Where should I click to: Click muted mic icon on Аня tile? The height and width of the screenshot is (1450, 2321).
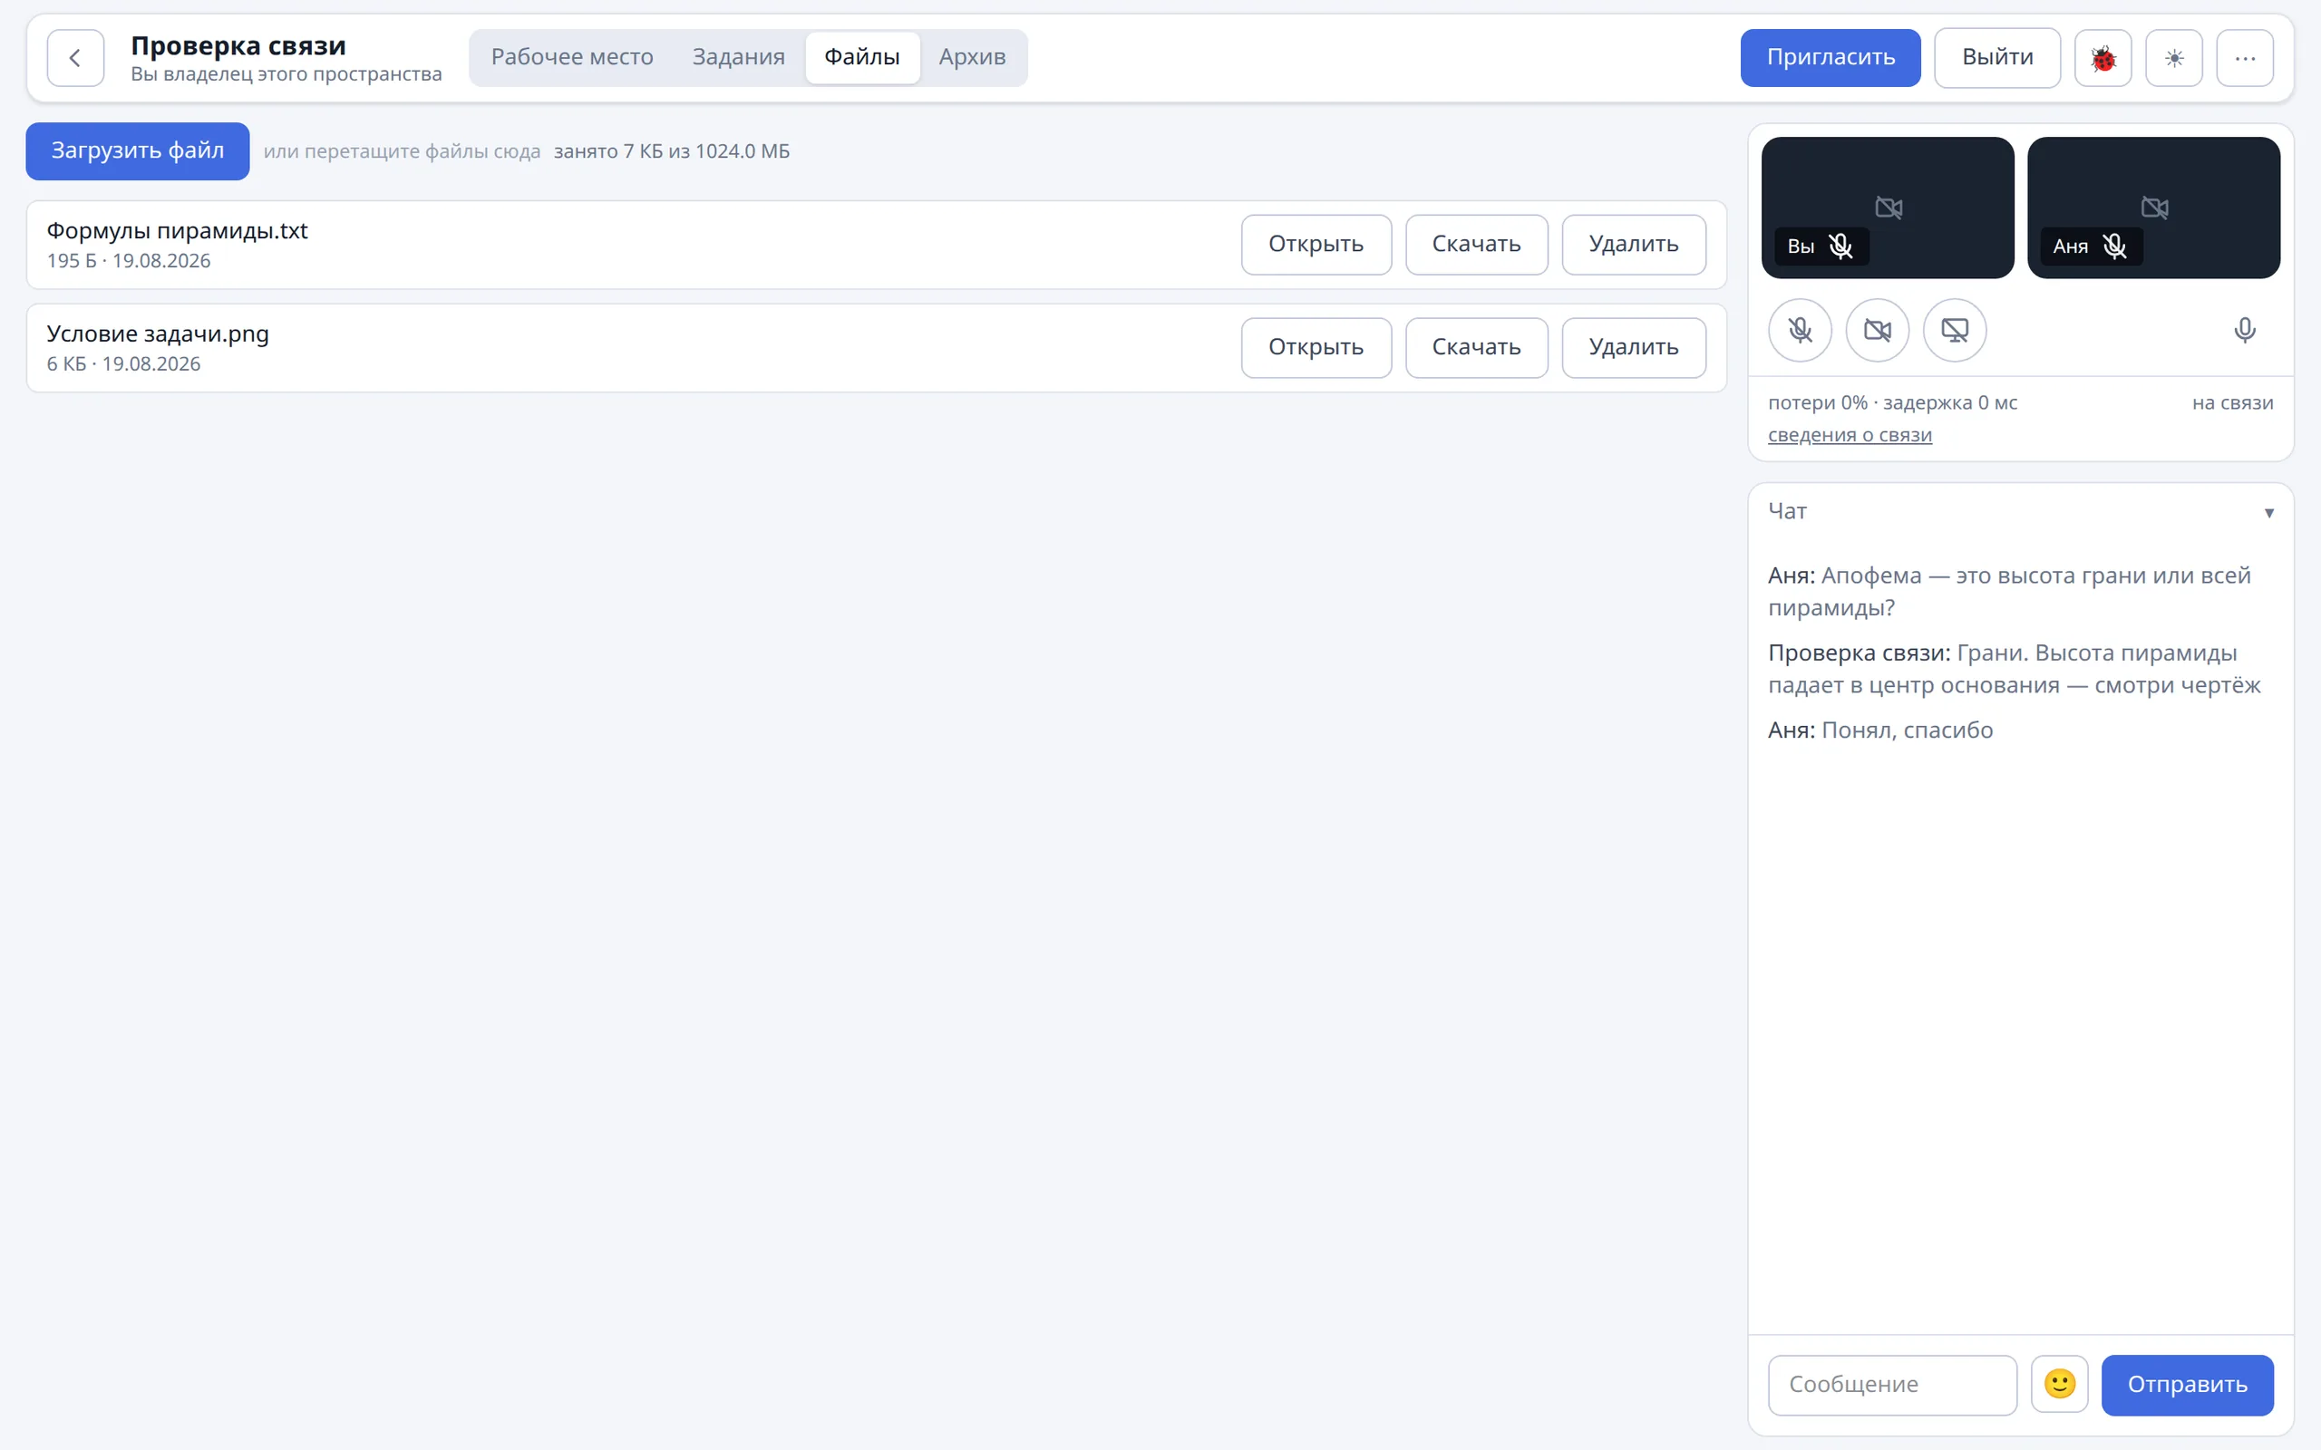click(x=2114, y=246)
